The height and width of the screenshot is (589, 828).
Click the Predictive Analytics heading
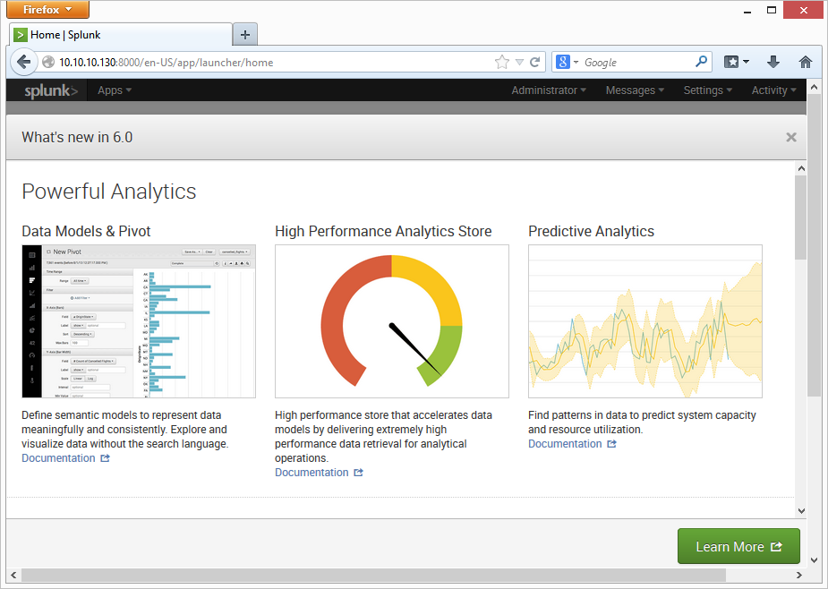click(592, 231)
